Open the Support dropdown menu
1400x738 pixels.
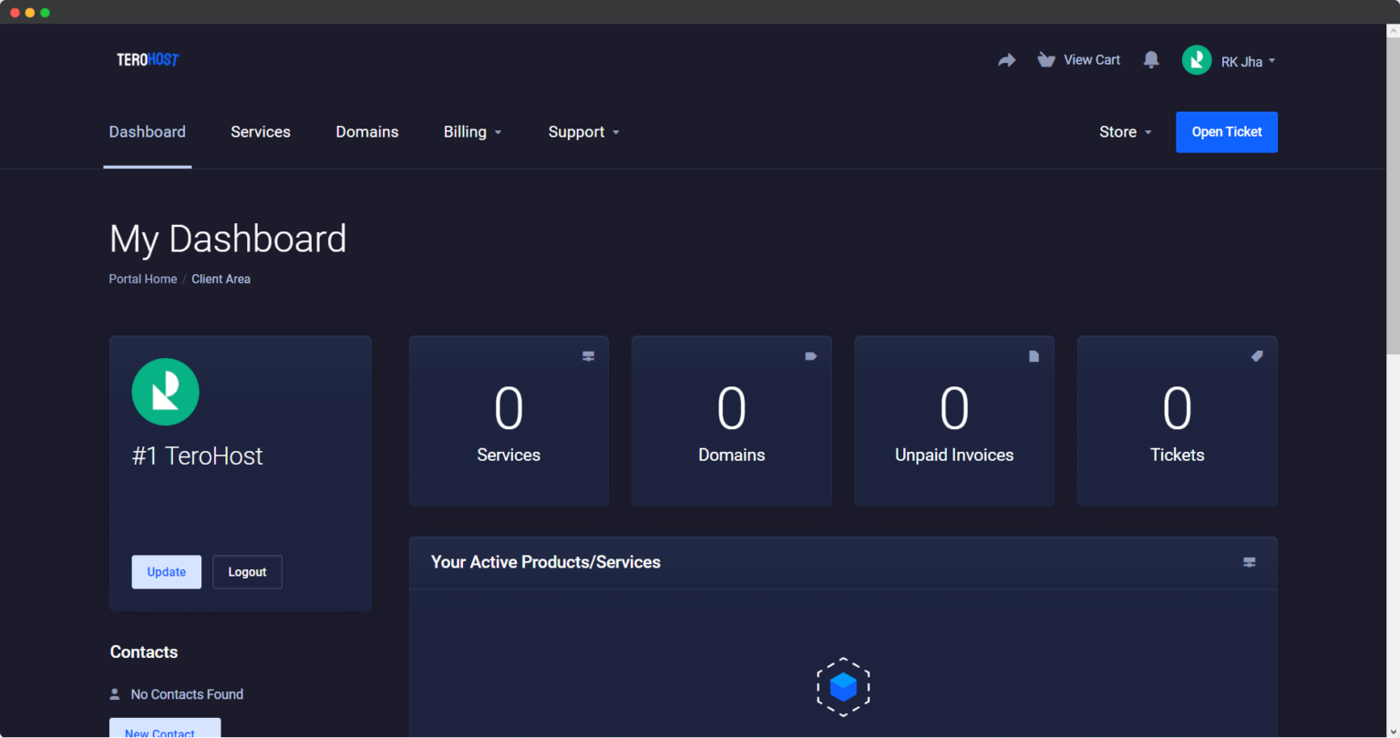583,132
